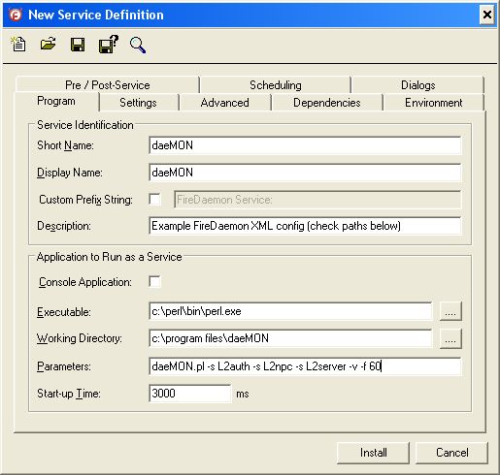Open a service file with the folder icon

pos(48,44)
